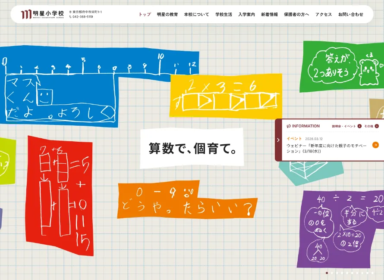Click the お問い合わせ link
384x280 pixels.
pos(350,14)
